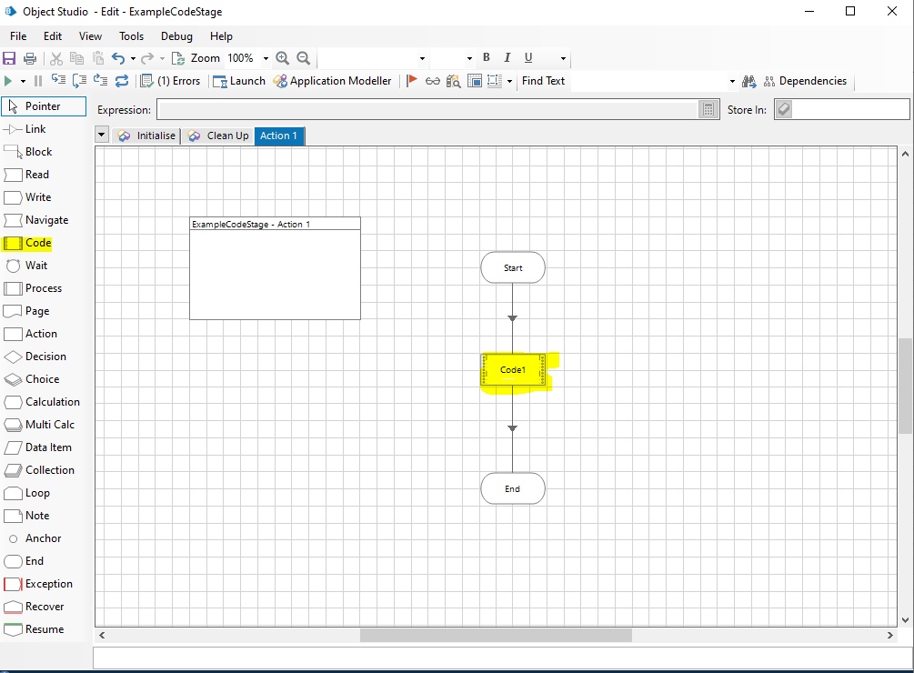Click the horizontal scrollbar thumb
Screen dimensions: 914x673
(x=496, y=635)
